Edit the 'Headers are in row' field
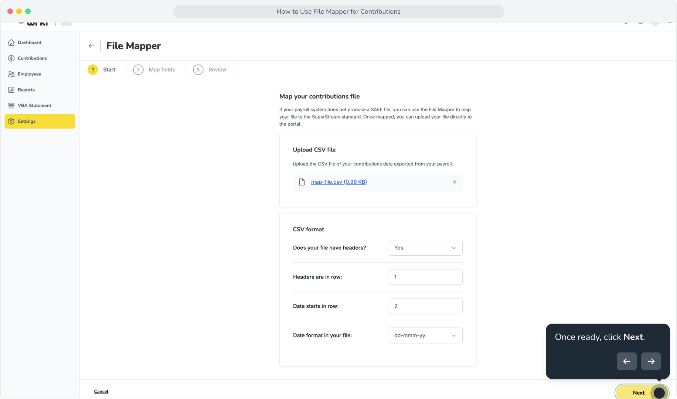The image size is (677, 399). click(426, 277)
